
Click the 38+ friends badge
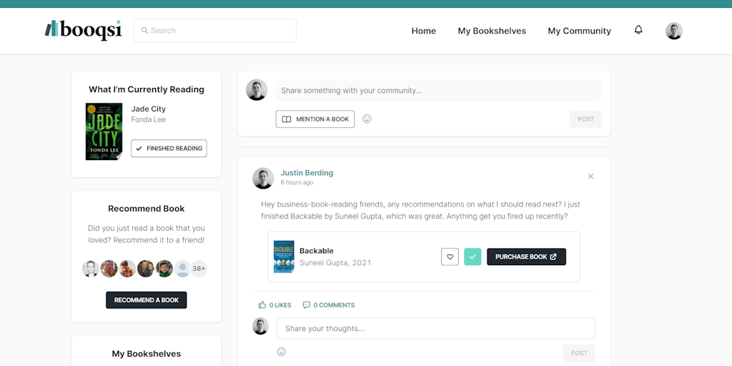click(x=199, y=269)
